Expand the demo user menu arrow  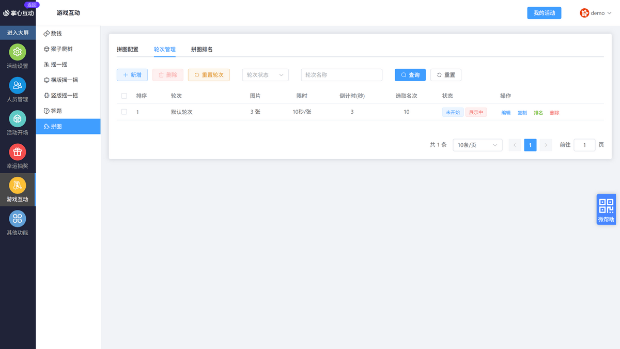click(x=609, y=13)
